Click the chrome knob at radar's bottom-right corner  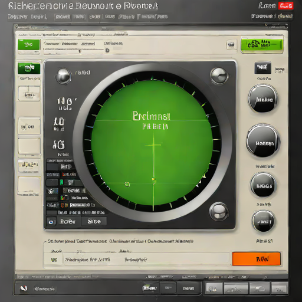(x=219, y=212)
